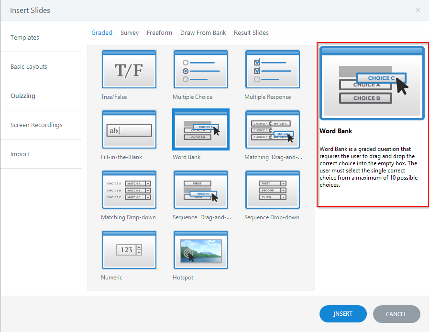Viewport: 429px width, 332px height.
Task: Pick the Matching Drag-and-Drop question type
Action: [x=272, y=129]
